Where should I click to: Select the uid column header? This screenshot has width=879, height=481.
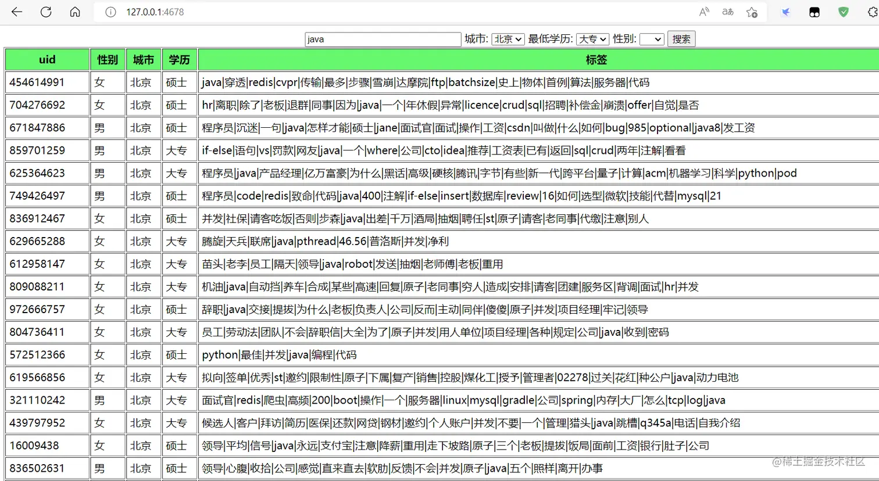click(47, 59)
